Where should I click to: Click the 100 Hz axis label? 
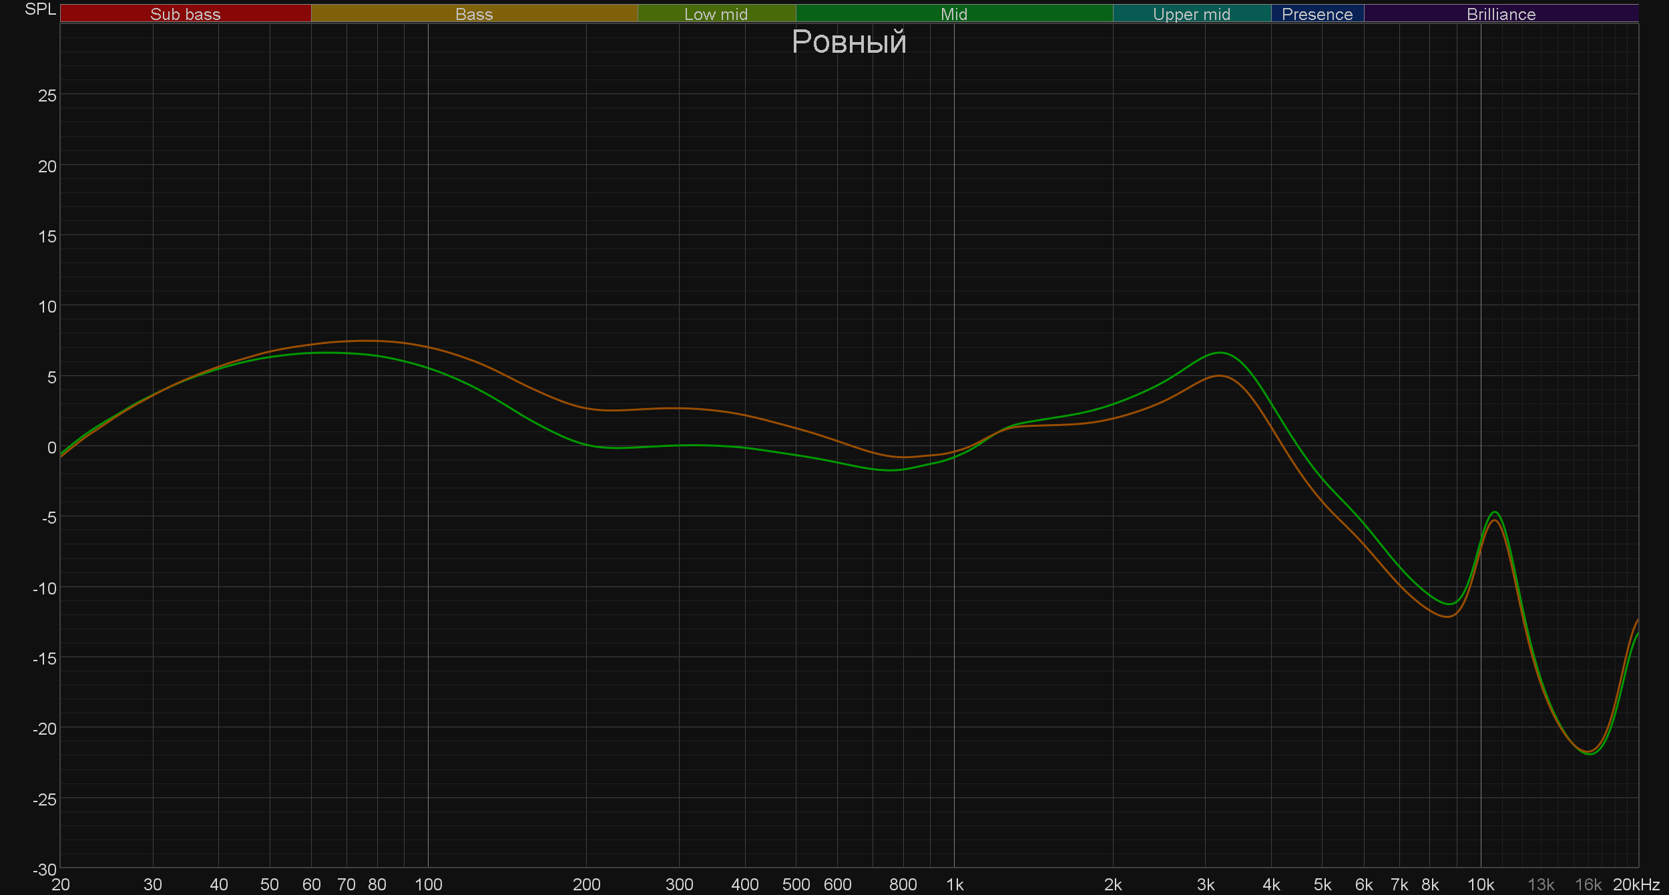click(428, 884)
